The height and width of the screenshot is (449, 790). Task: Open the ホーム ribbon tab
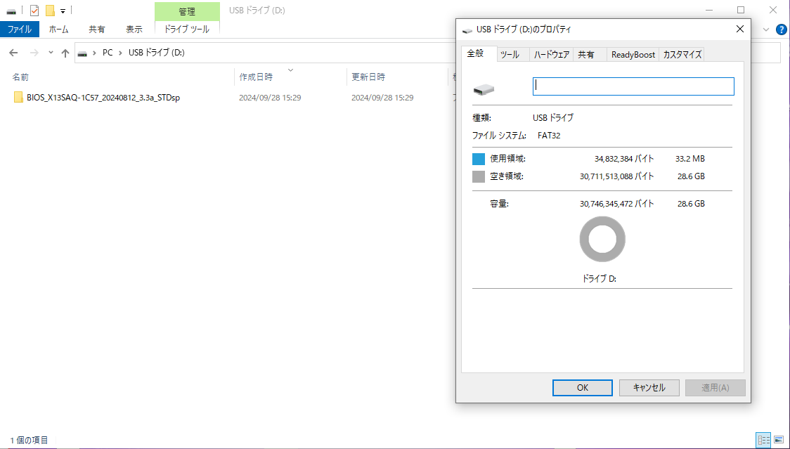tap(58, 30)
